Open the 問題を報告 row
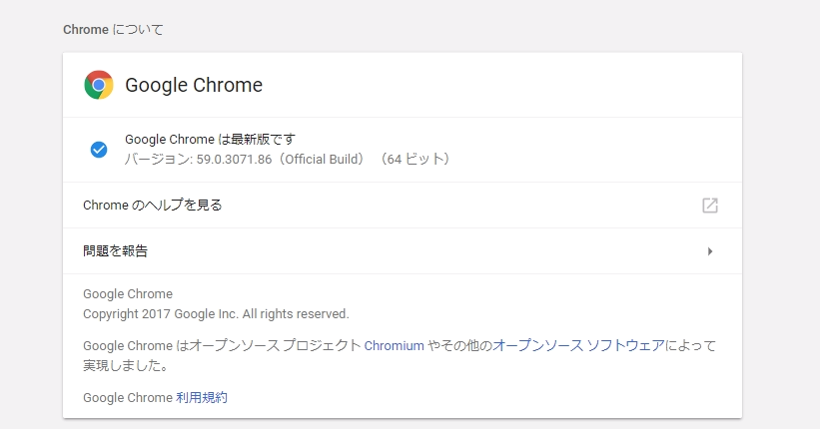 403,251
